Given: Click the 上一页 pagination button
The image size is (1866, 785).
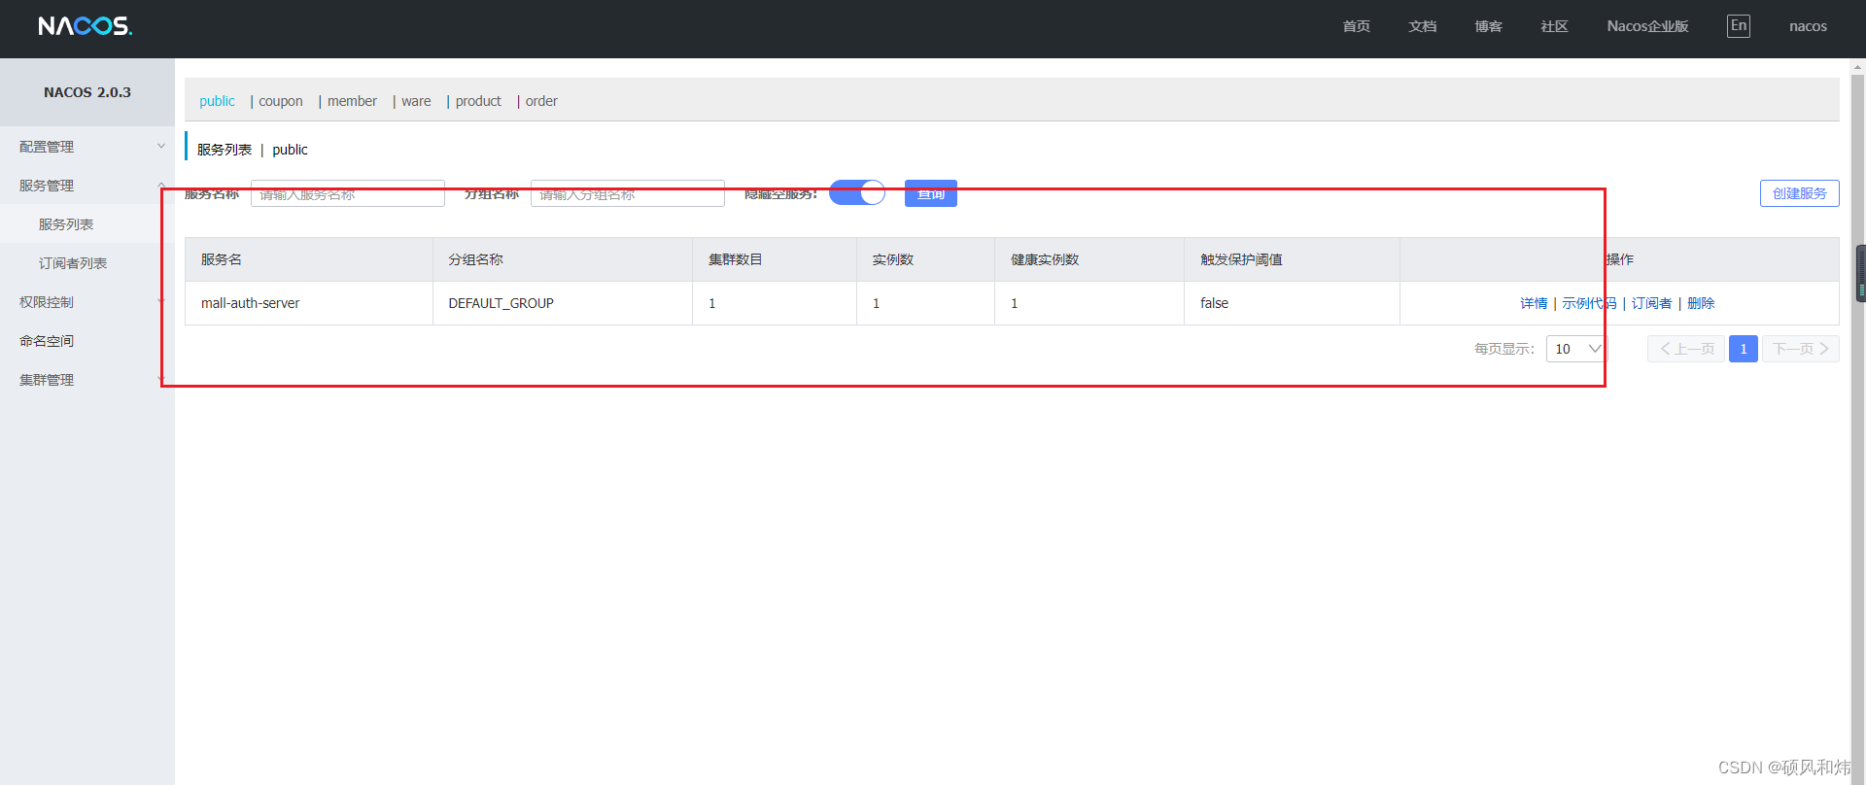Looking at the screenshot, I should click(1686, 349).
